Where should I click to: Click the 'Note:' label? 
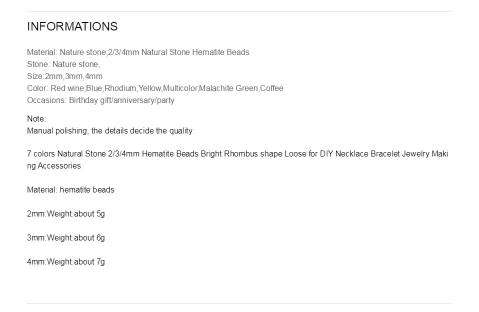point(36,118)
